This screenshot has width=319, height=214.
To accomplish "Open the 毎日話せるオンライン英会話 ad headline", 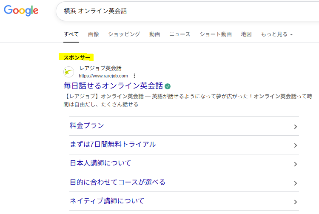I will 113,86.
